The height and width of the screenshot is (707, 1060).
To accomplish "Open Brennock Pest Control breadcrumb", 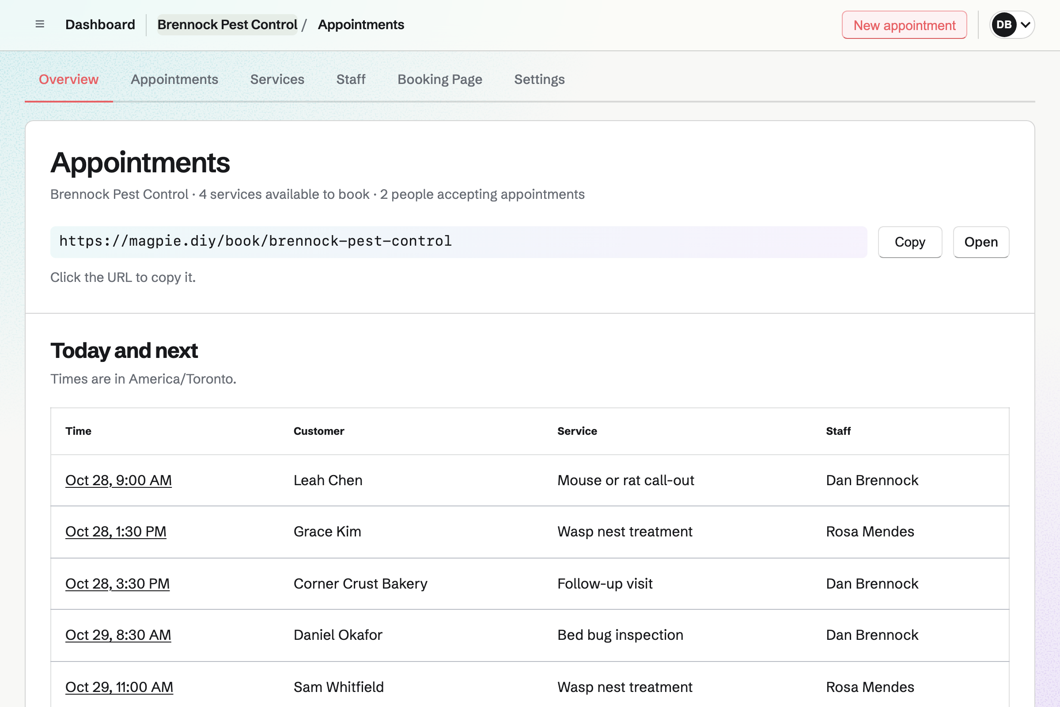I will (227, 25).
